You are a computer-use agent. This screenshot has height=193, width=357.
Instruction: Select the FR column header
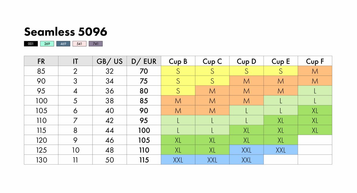(x=41, y=61)
